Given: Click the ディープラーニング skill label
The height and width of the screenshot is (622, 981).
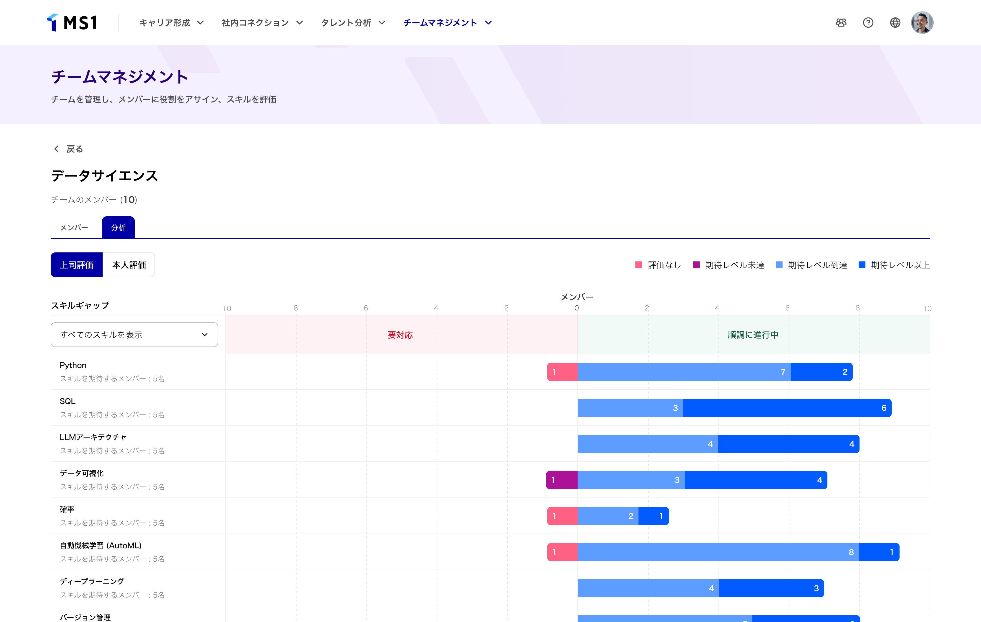Looking at the screenshot, I should pyautogui.click(x=92, y=581).
